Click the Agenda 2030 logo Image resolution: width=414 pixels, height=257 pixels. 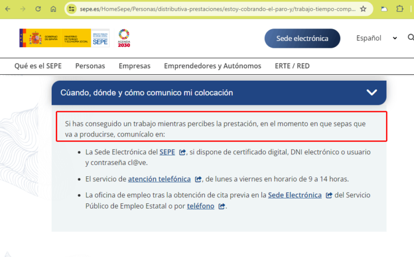pyautogui.click(x=124, y=38)
